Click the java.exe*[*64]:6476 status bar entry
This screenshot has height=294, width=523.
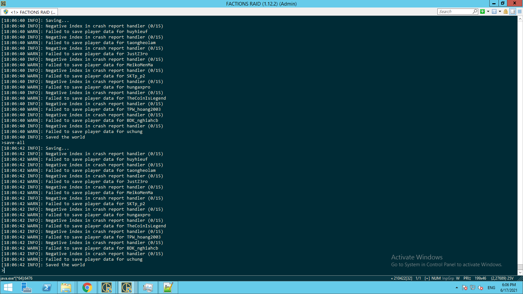pyautogui.click(x=16, y=278)
